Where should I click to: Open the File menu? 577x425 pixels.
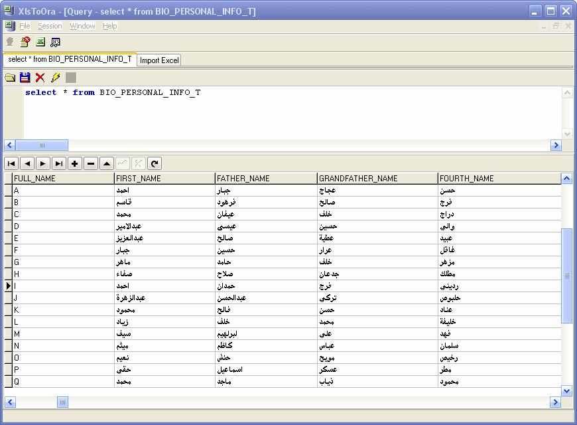click(x=25, y=26)
